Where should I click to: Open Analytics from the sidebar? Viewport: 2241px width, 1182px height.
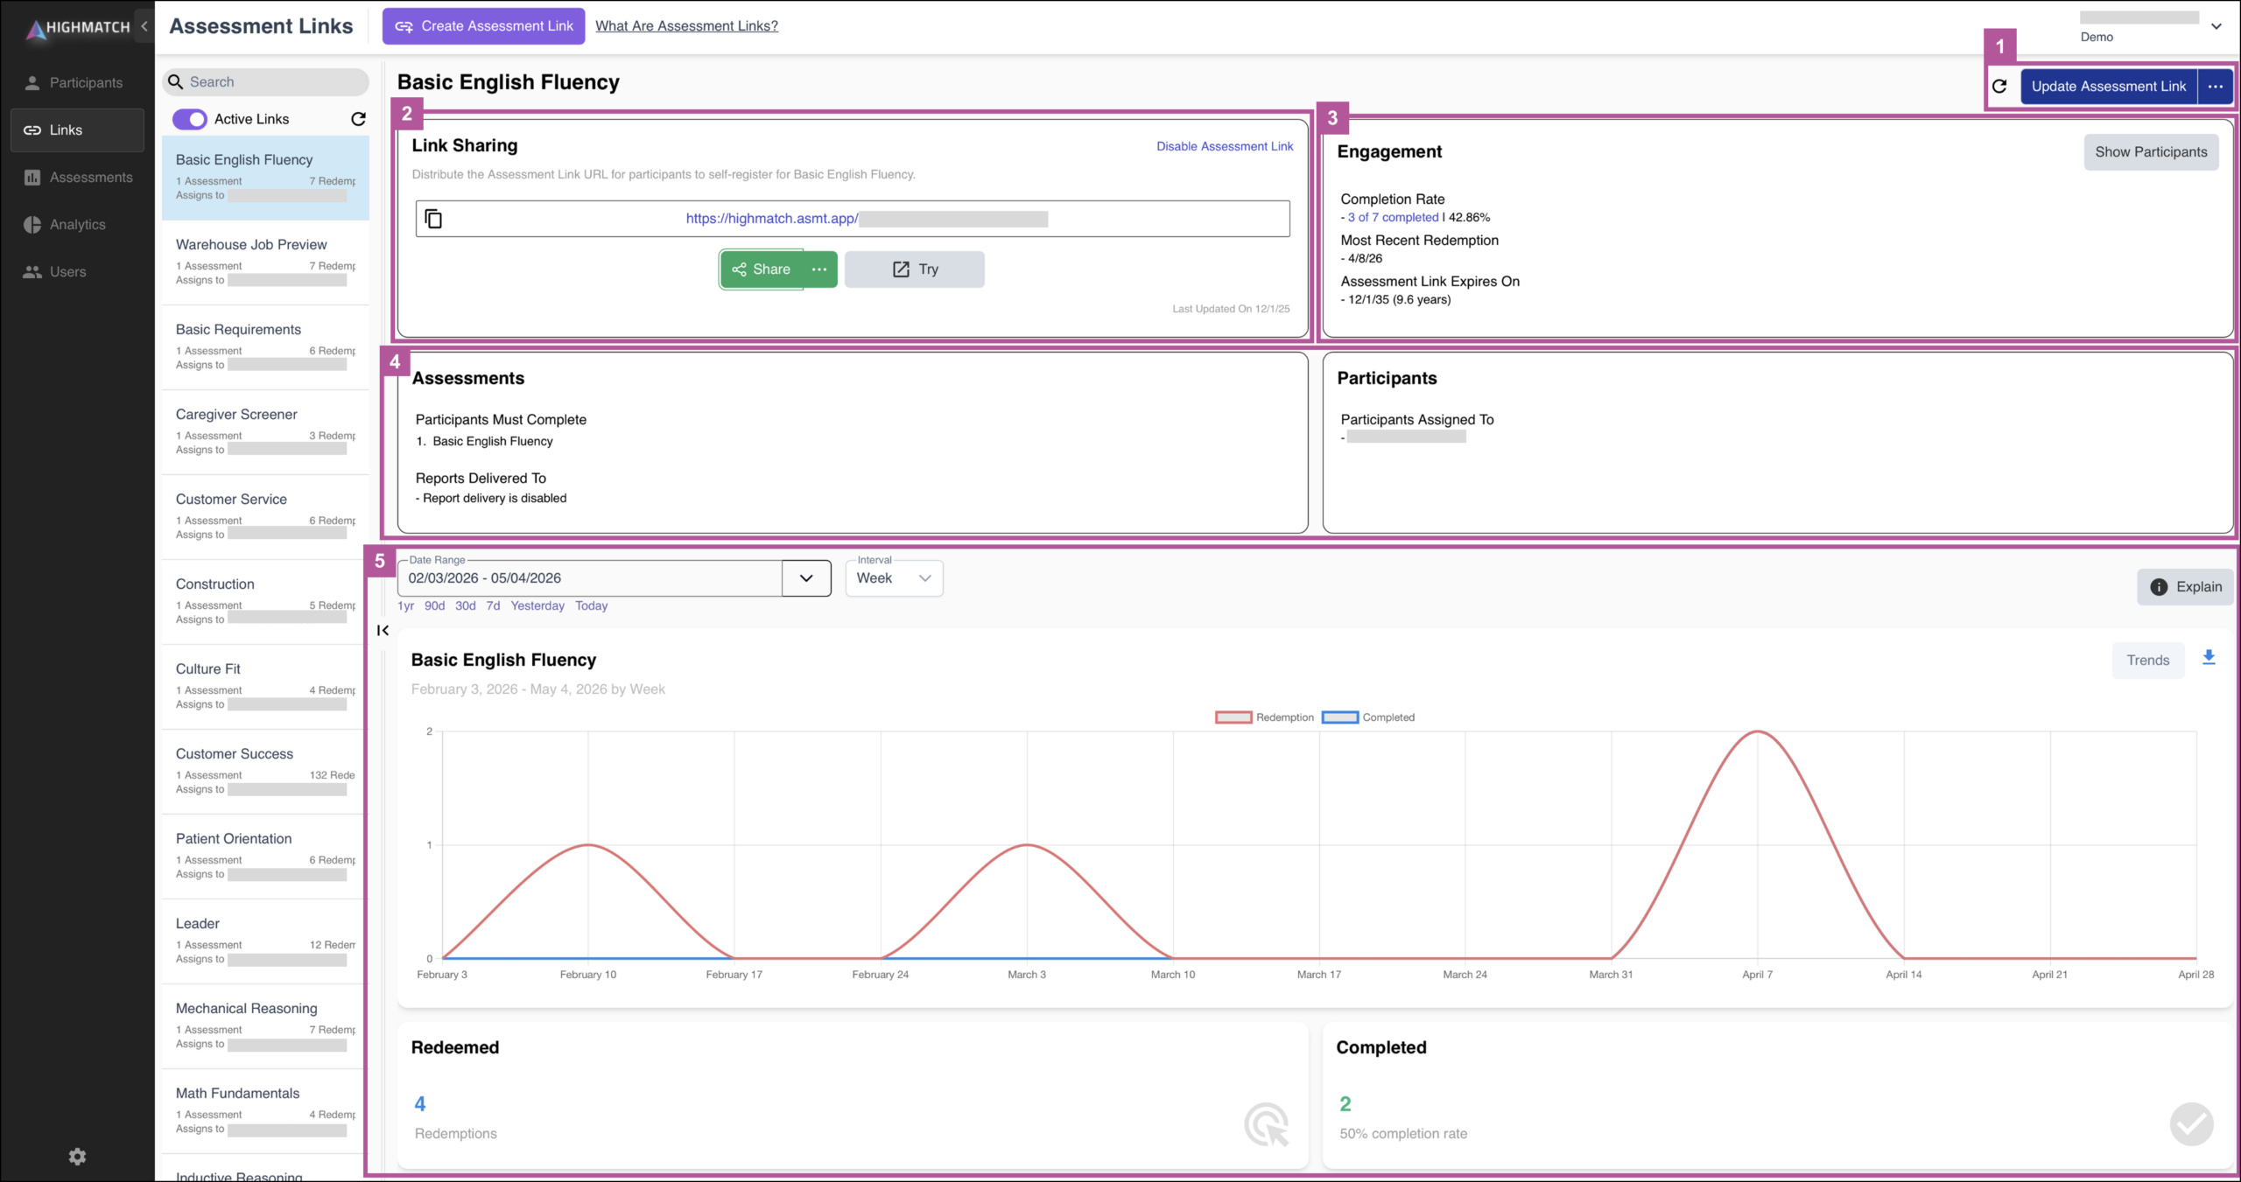click(x=77, y=225)
